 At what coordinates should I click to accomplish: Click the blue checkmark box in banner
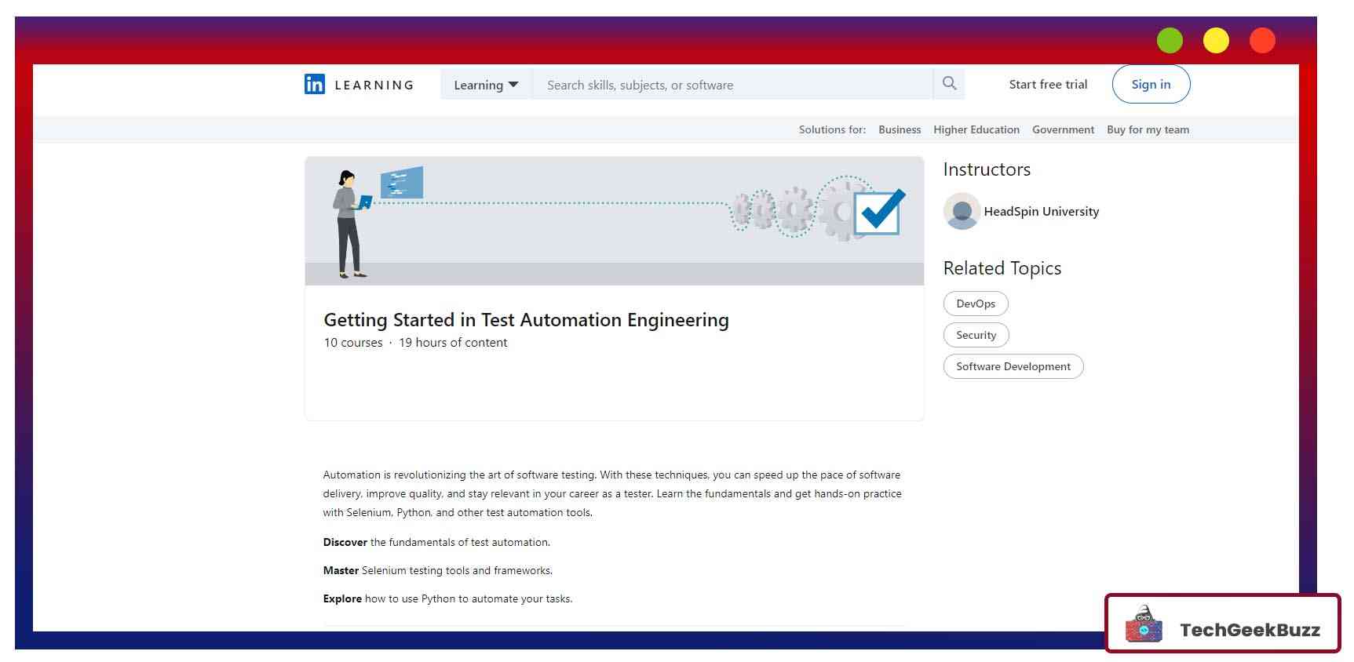coord(878,212)
